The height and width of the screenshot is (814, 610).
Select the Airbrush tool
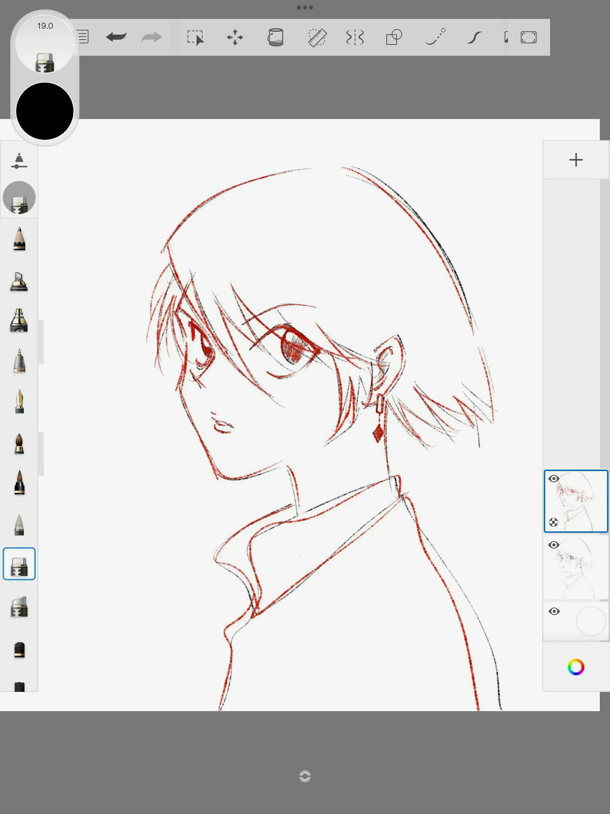click(19, 320)
